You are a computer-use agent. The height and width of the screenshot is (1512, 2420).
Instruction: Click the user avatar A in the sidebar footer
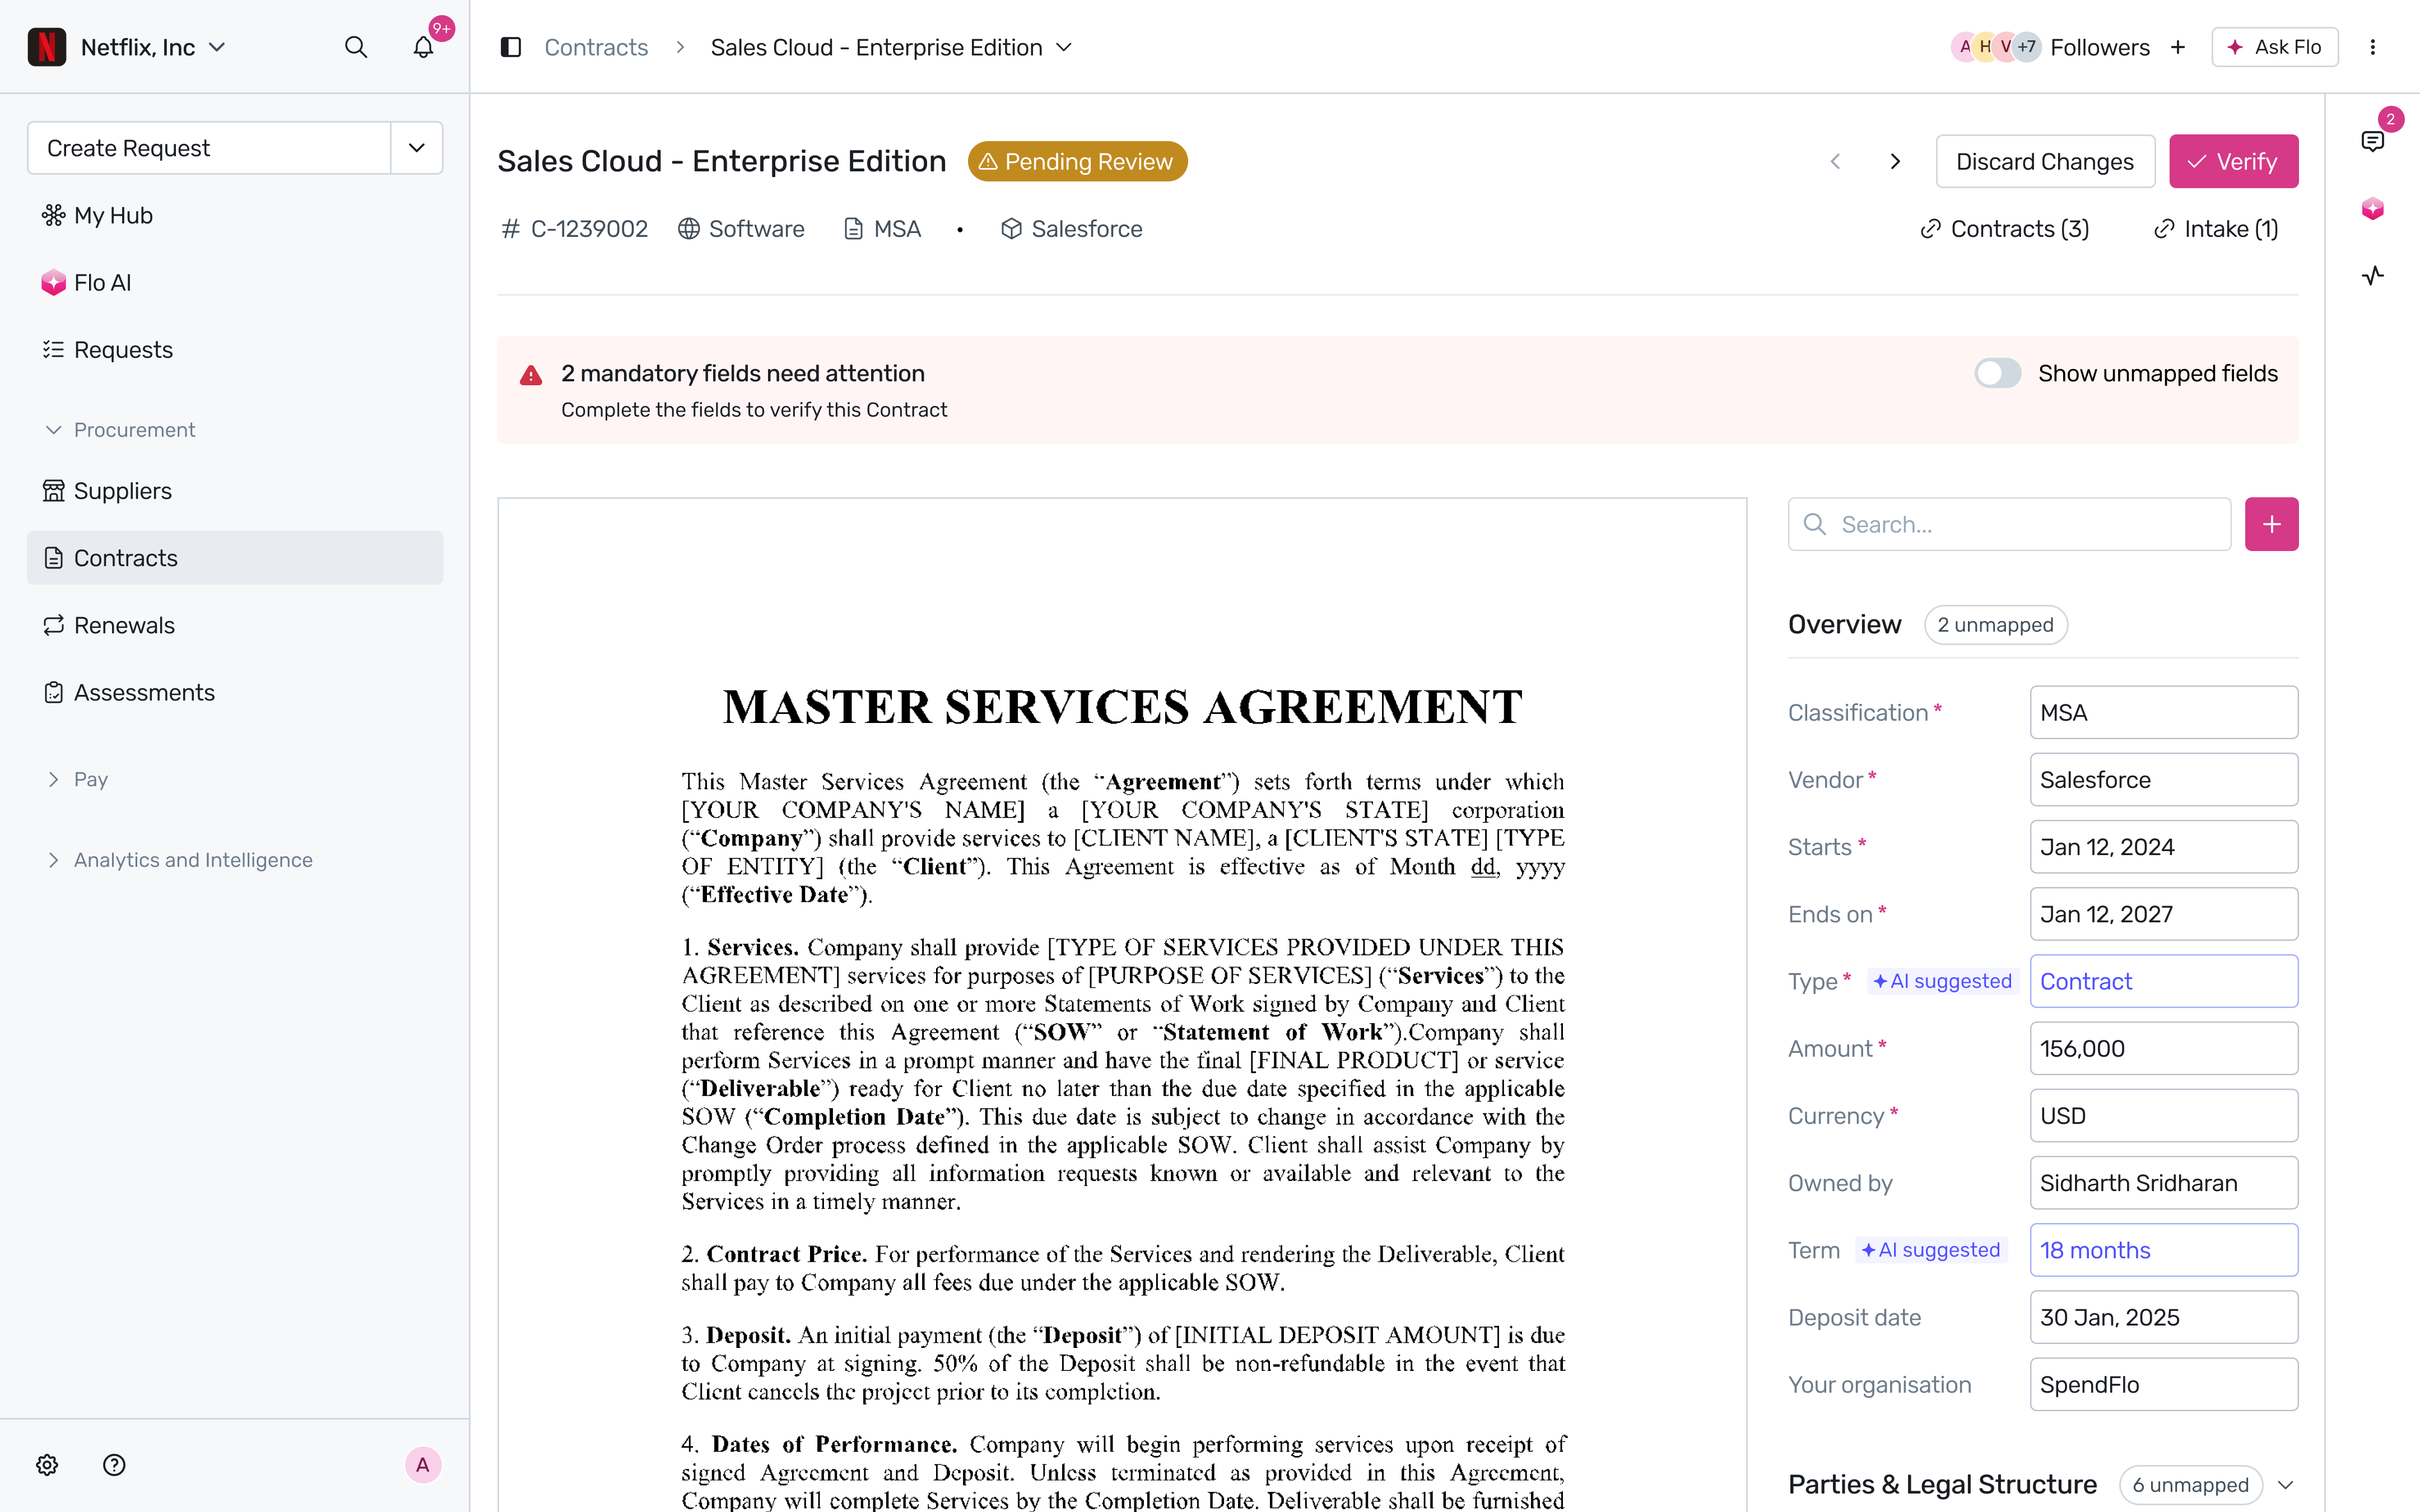coord(423,1465)
